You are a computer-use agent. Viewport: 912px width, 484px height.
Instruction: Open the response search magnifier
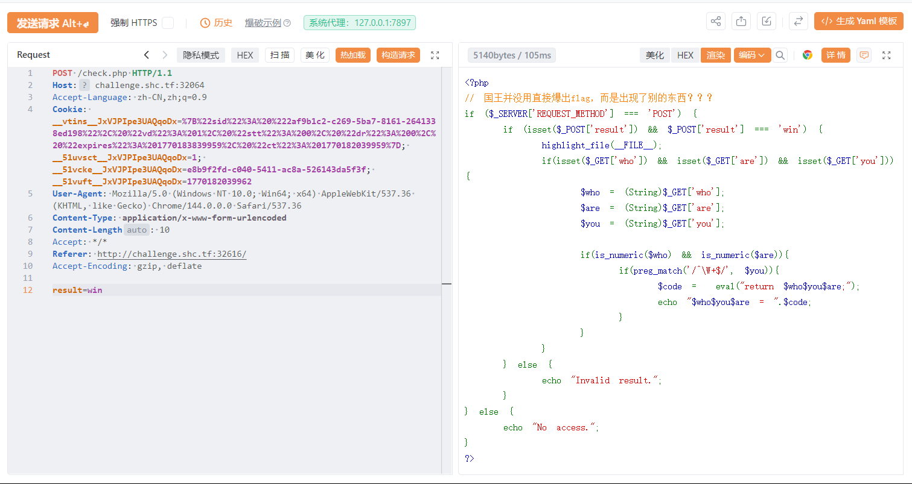pos(780,55)
